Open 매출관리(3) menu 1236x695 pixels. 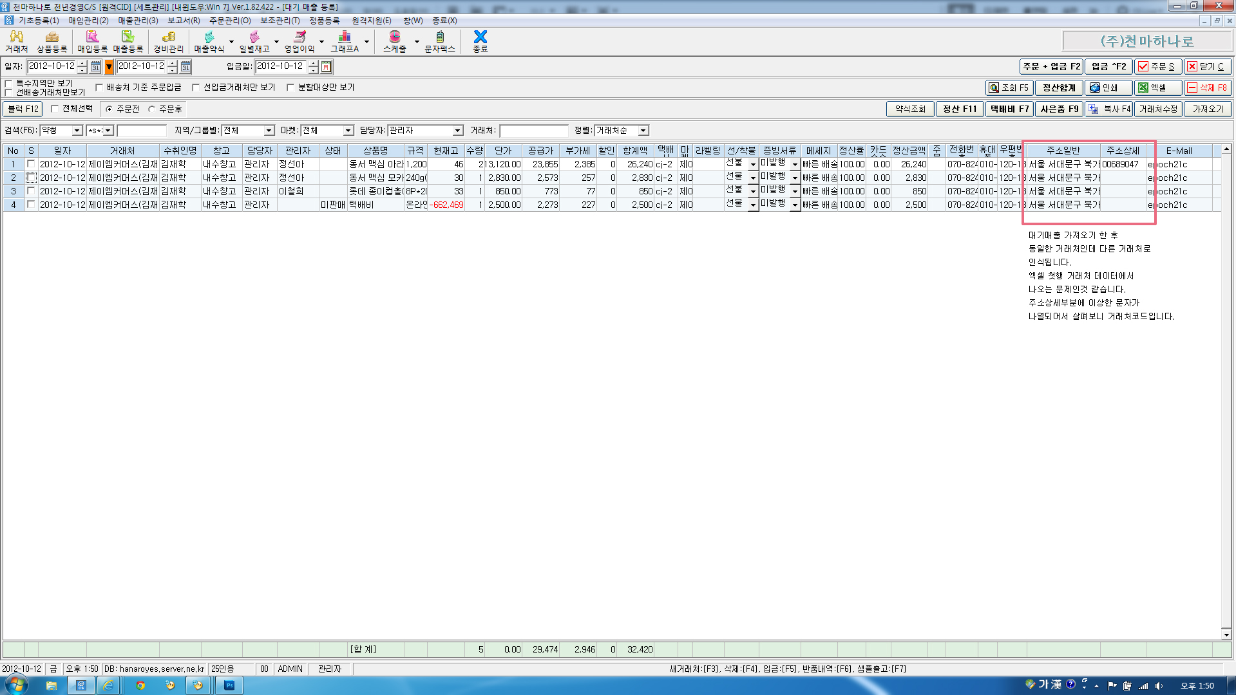tap(138, 21)
